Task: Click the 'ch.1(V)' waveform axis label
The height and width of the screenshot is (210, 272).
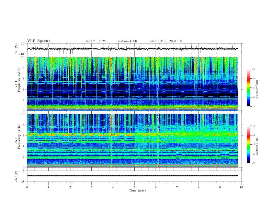Action: tap(16, 49)
